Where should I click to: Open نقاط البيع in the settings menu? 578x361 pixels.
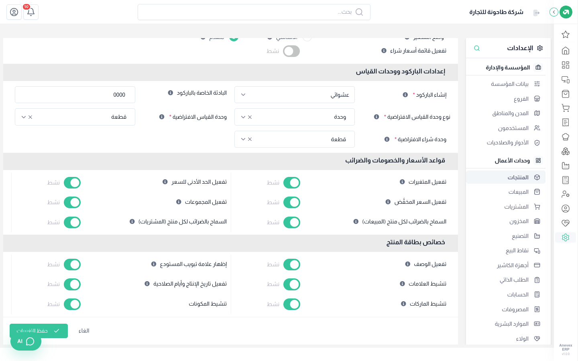tap(506, 251)
